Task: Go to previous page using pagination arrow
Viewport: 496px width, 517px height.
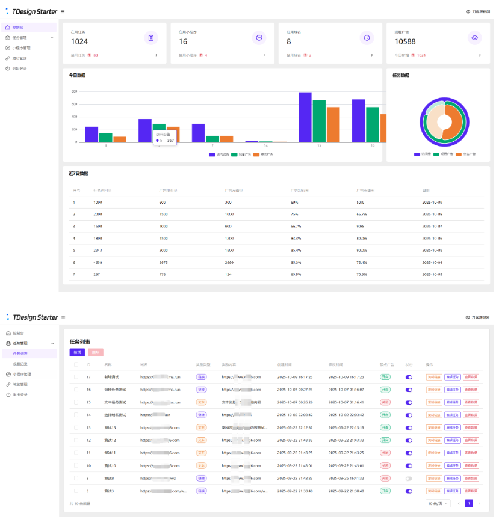Action: 459,503
